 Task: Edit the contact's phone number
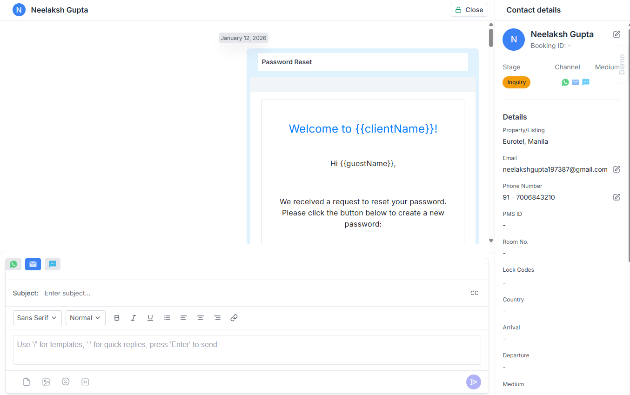(x=617, y=197)
